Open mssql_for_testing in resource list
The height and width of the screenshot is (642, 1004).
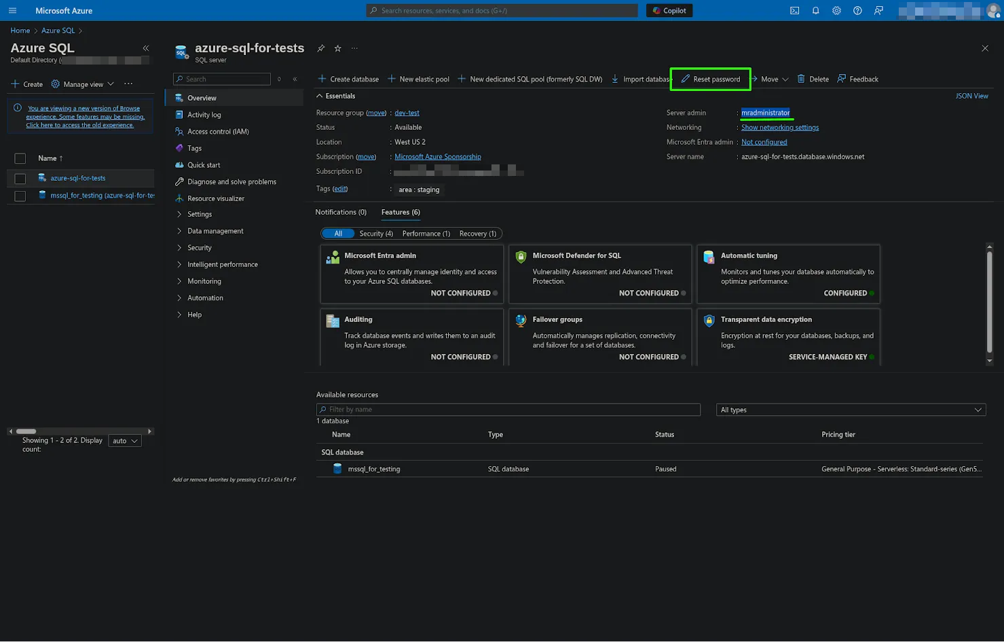(102, 195)
